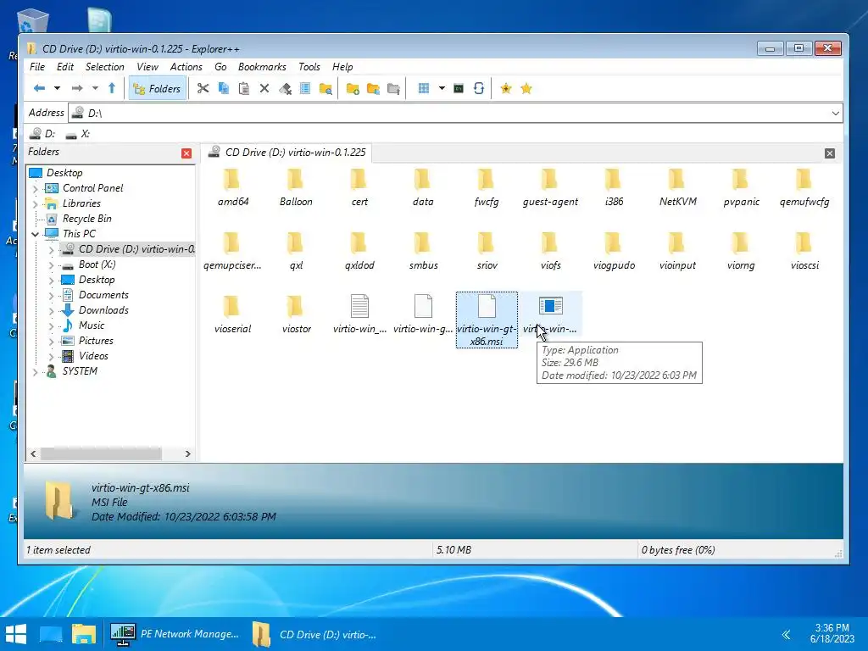Click the Delete X toolbar icon
This screenshot has height=651, width=868.
(264, 88)
